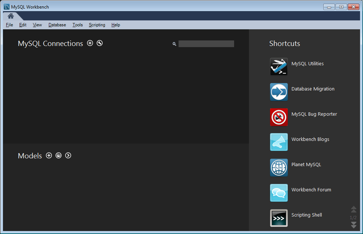Click the Scripting Shell label

[307, 215]
